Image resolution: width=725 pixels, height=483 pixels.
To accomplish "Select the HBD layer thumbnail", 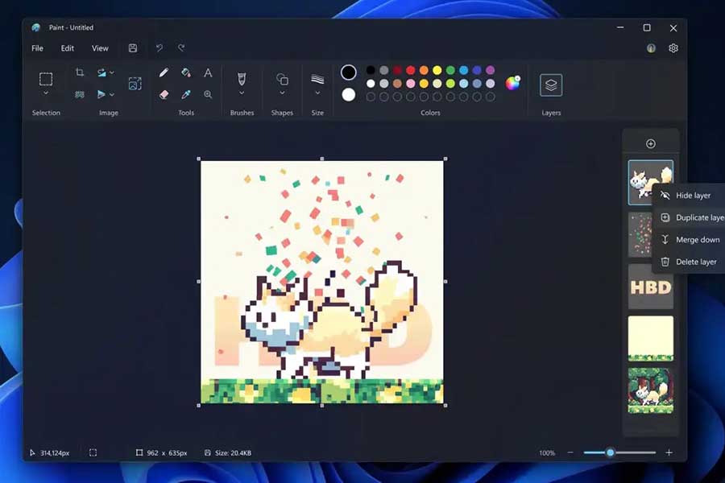I will pyautogui.click(x=651, y=287).
